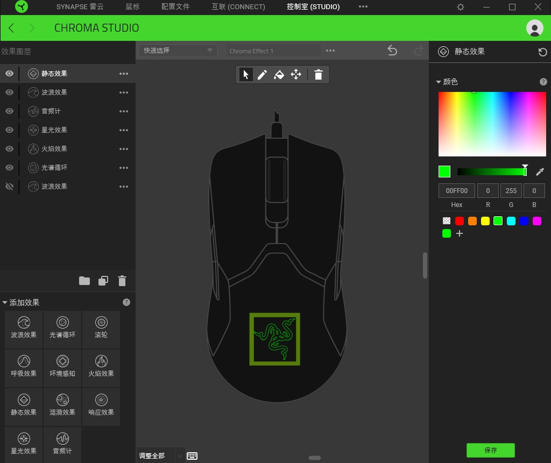The image size is (551, 463).
Task: Switch to the 配置文件 tab
Action: point(175,7)
